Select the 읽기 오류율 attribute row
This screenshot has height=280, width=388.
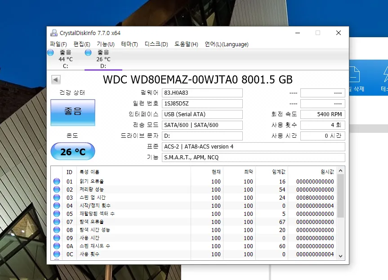194,181
